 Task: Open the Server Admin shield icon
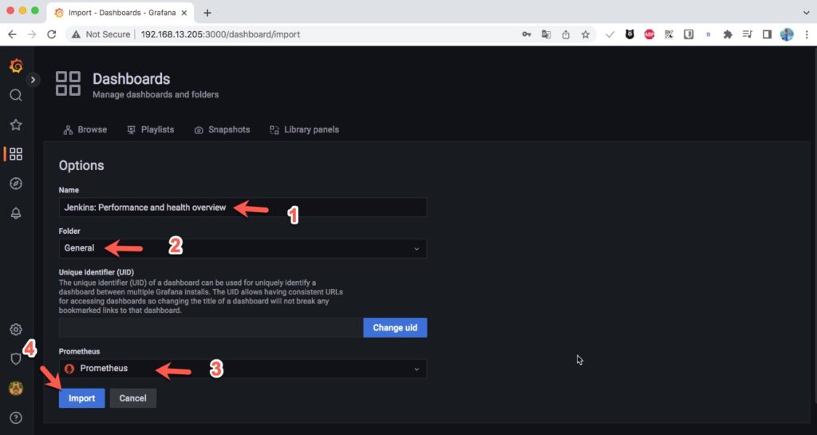tap(16, 359)
